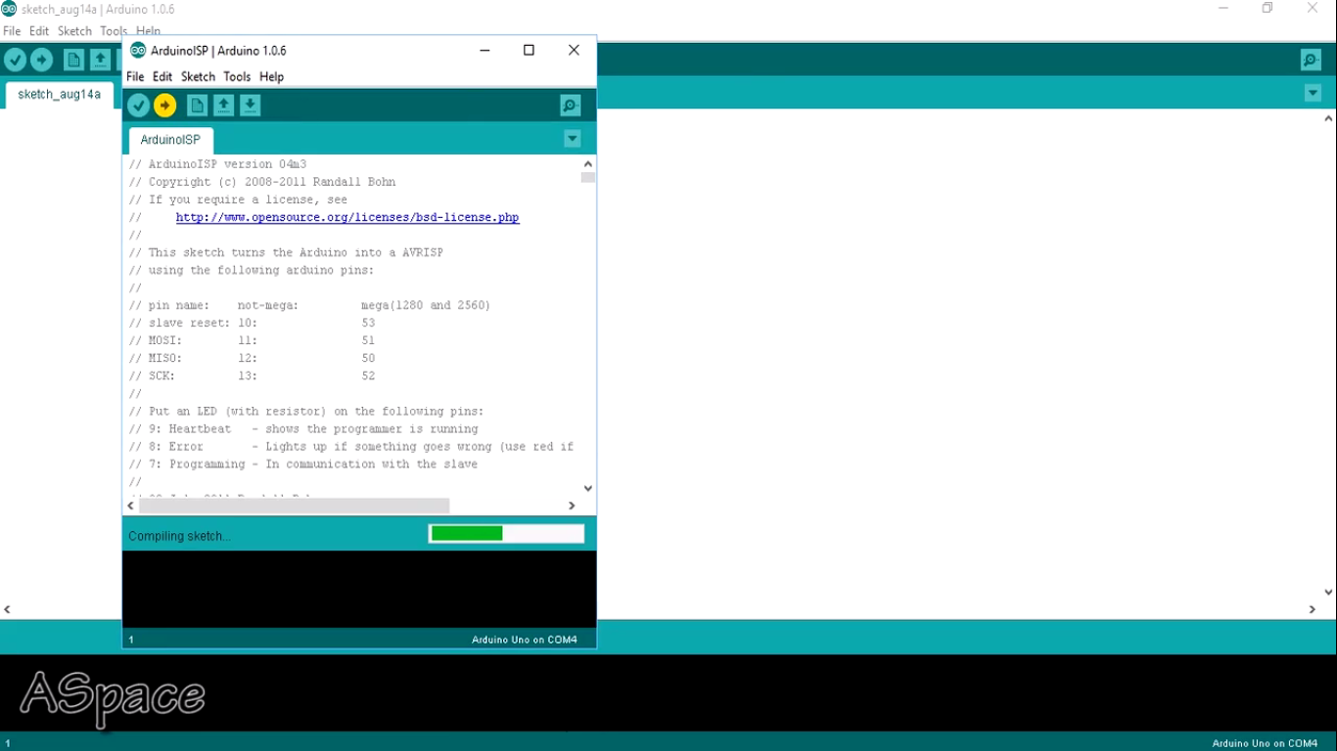Expand tab menu arrow in ArduinoISP window
The image size is (1337, 751).
pos(573,139)
